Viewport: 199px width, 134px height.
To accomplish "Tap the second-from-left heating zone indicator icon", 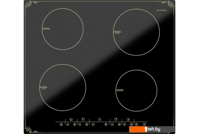I will [x=83, y=119].
